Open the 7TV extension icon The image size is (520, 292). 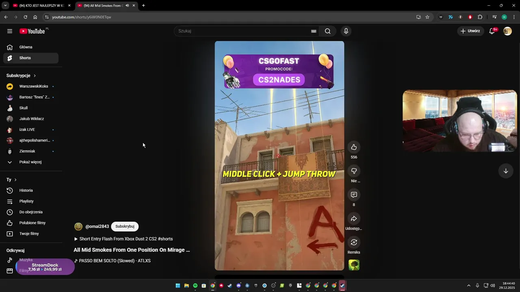[x=451, y=17]
